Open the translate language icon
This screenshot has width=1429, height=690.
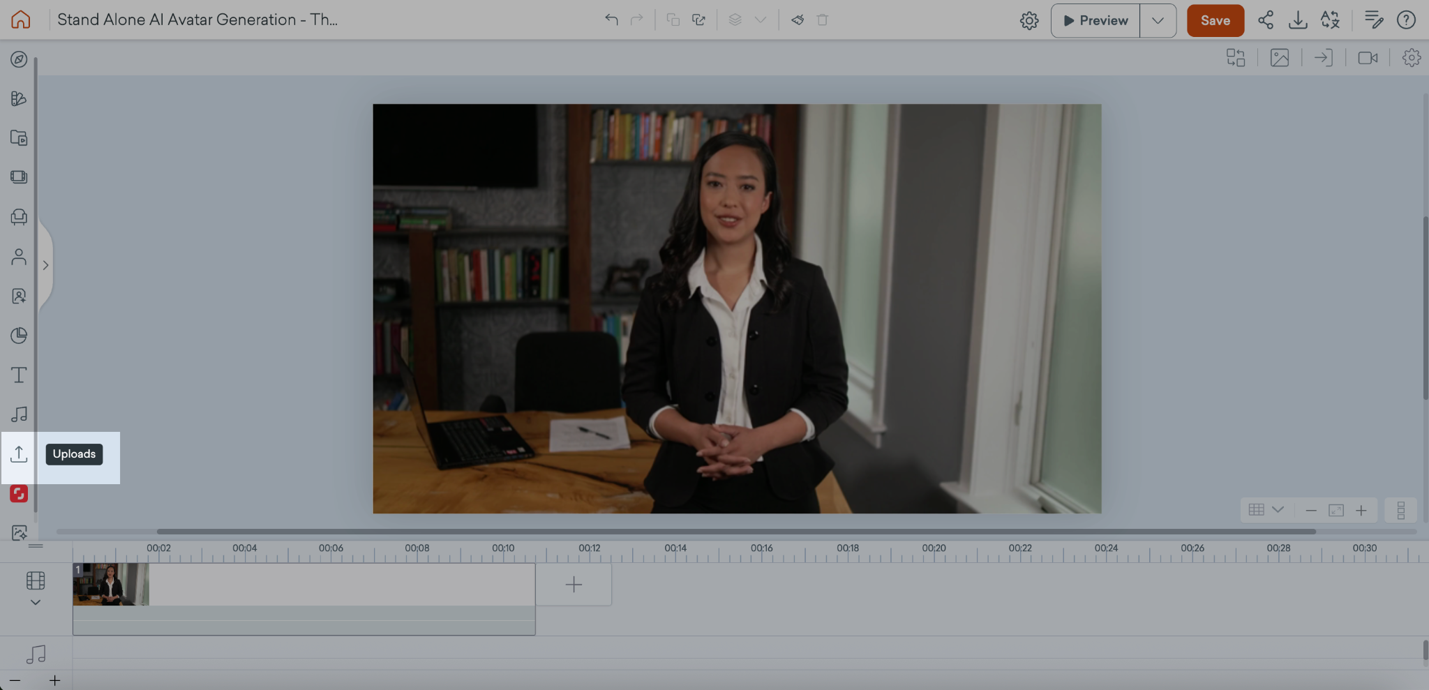1330,20
